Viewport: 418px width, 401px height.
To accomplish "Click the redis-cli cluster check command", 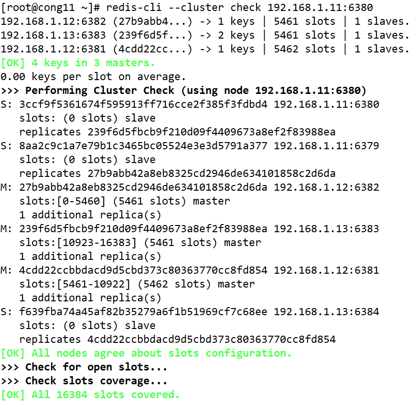I will pos(239,8).
